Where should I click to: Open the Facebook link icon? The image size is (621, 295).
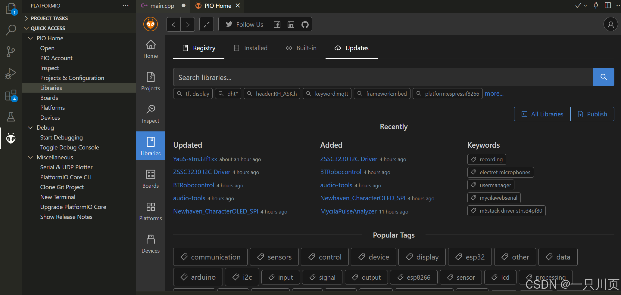click(x=277, y=25)
